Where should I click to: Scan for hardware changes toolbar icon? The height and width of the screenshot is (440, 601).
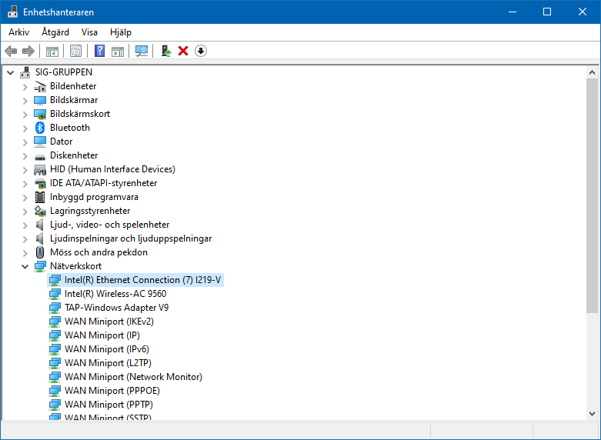(142, 51)
